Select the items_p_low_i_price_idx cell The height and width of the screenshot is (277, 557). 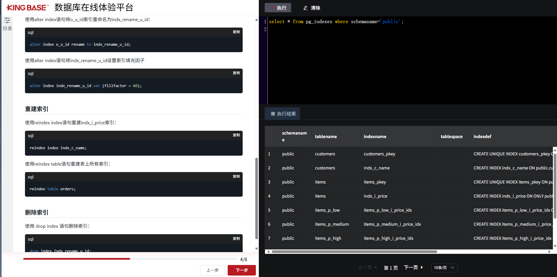coord(399,210)
